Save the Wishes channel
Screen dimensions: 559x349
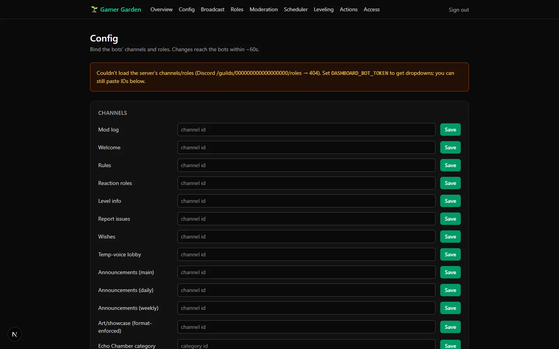(x=450, y=237)
